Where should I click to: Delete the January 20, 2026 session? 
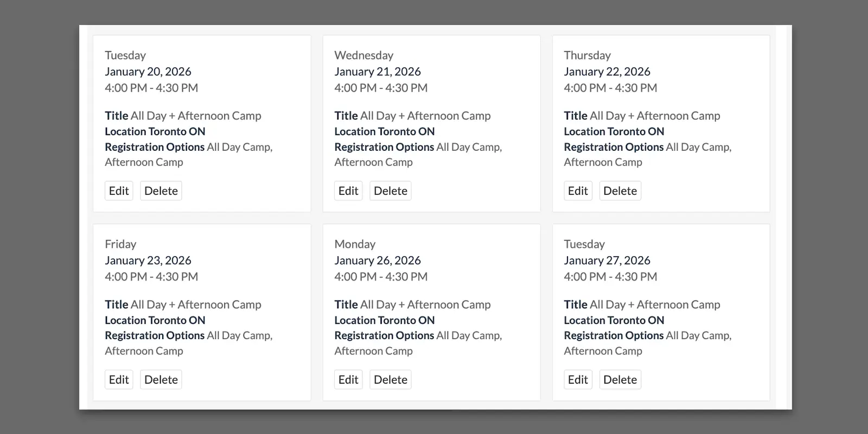pyautogui.click(x=161, y=191)
